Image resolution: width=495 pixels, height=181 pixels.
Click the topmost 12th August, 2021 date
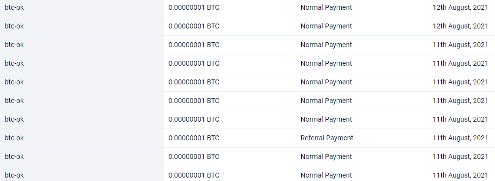click(x=460, y=7)
